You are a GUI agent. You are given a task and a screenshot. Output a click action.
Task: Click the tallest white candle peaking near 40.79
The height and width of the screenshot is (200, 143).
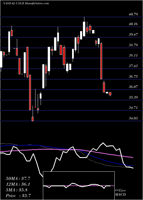tap(84, 29)
